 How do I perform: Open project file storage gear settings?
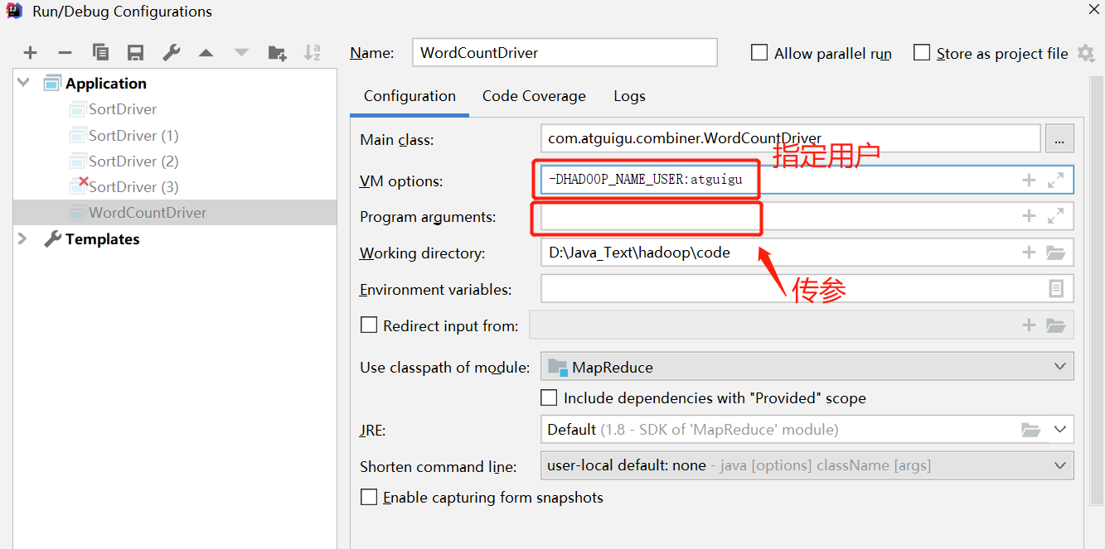1086,53
